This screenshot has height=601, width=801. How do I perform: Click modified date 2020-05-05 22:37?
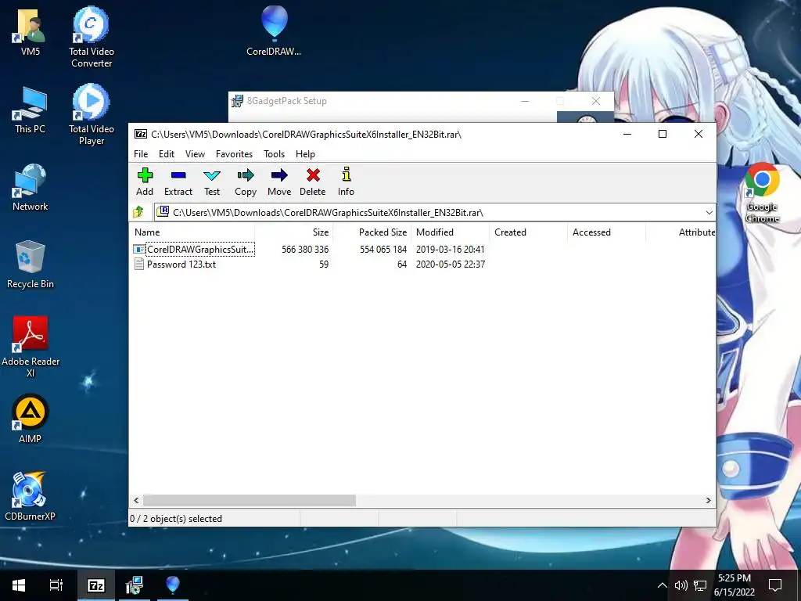[450, 265]
